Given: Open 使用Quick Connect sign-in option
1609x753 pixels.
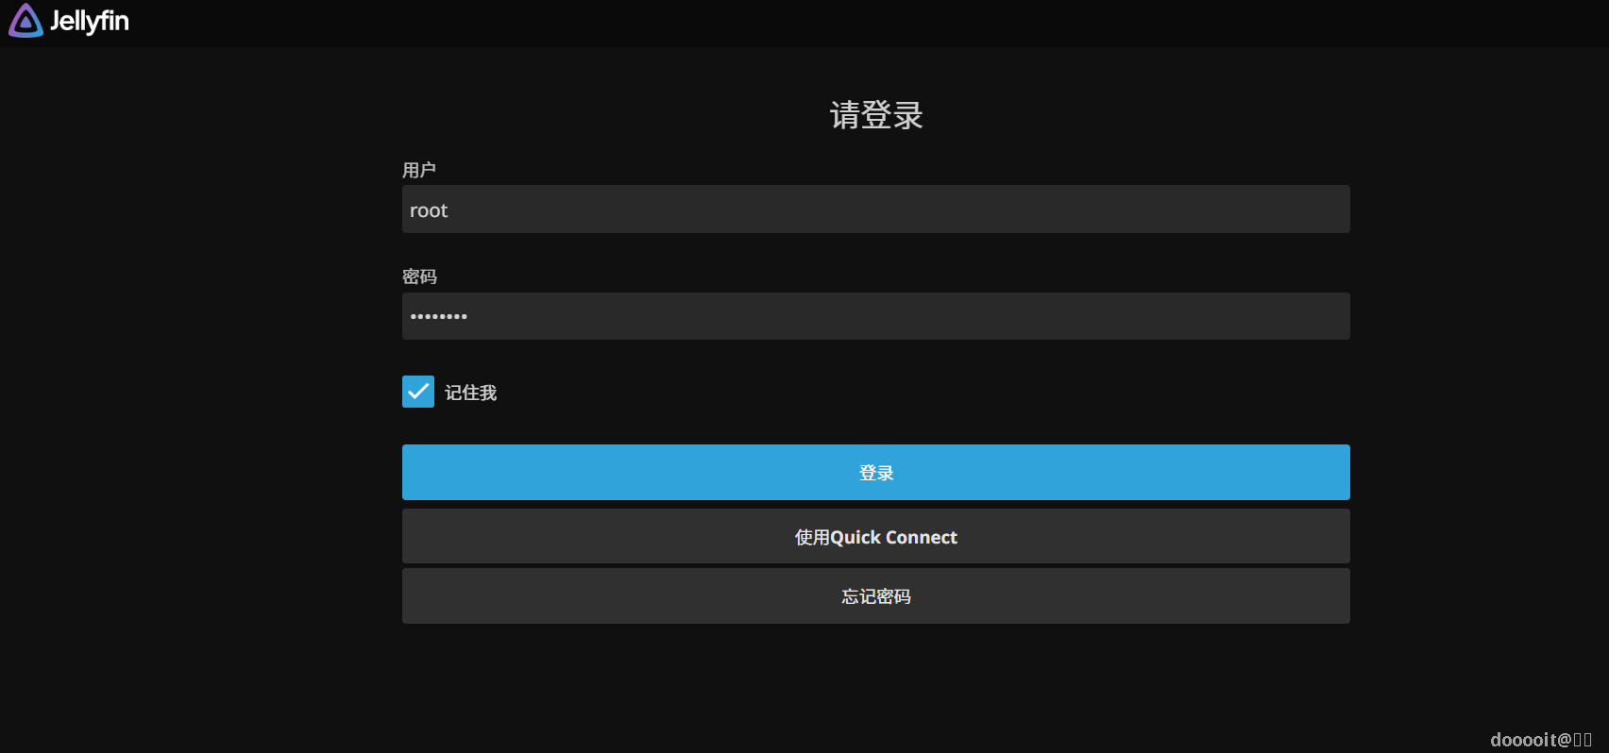Looking at the screenshot, I should point(875,536).
